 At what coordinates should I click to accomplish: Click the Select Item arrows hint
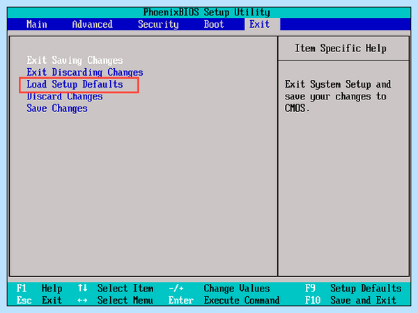click(x=116, y=288)
